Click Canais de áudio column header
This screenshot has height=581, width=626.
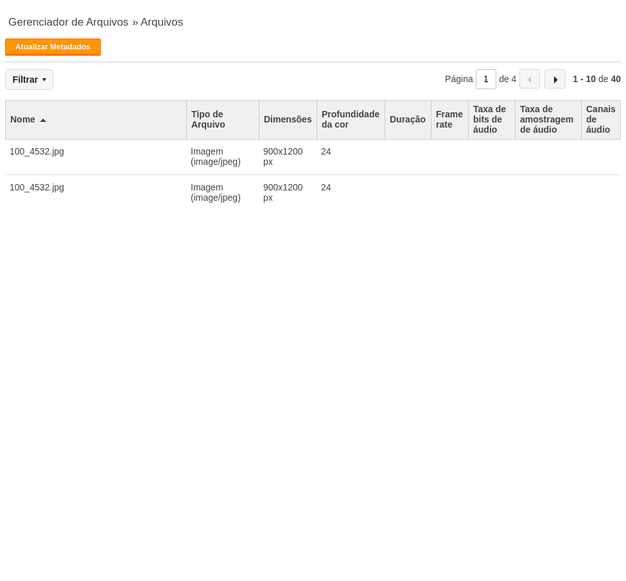(x=601, y=120)
